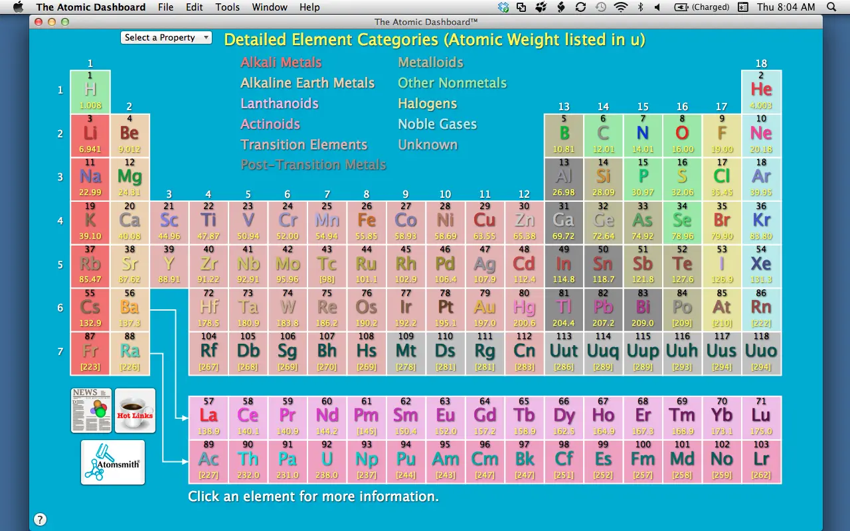Select the Uranium (U) element cell

click(327, 461)
